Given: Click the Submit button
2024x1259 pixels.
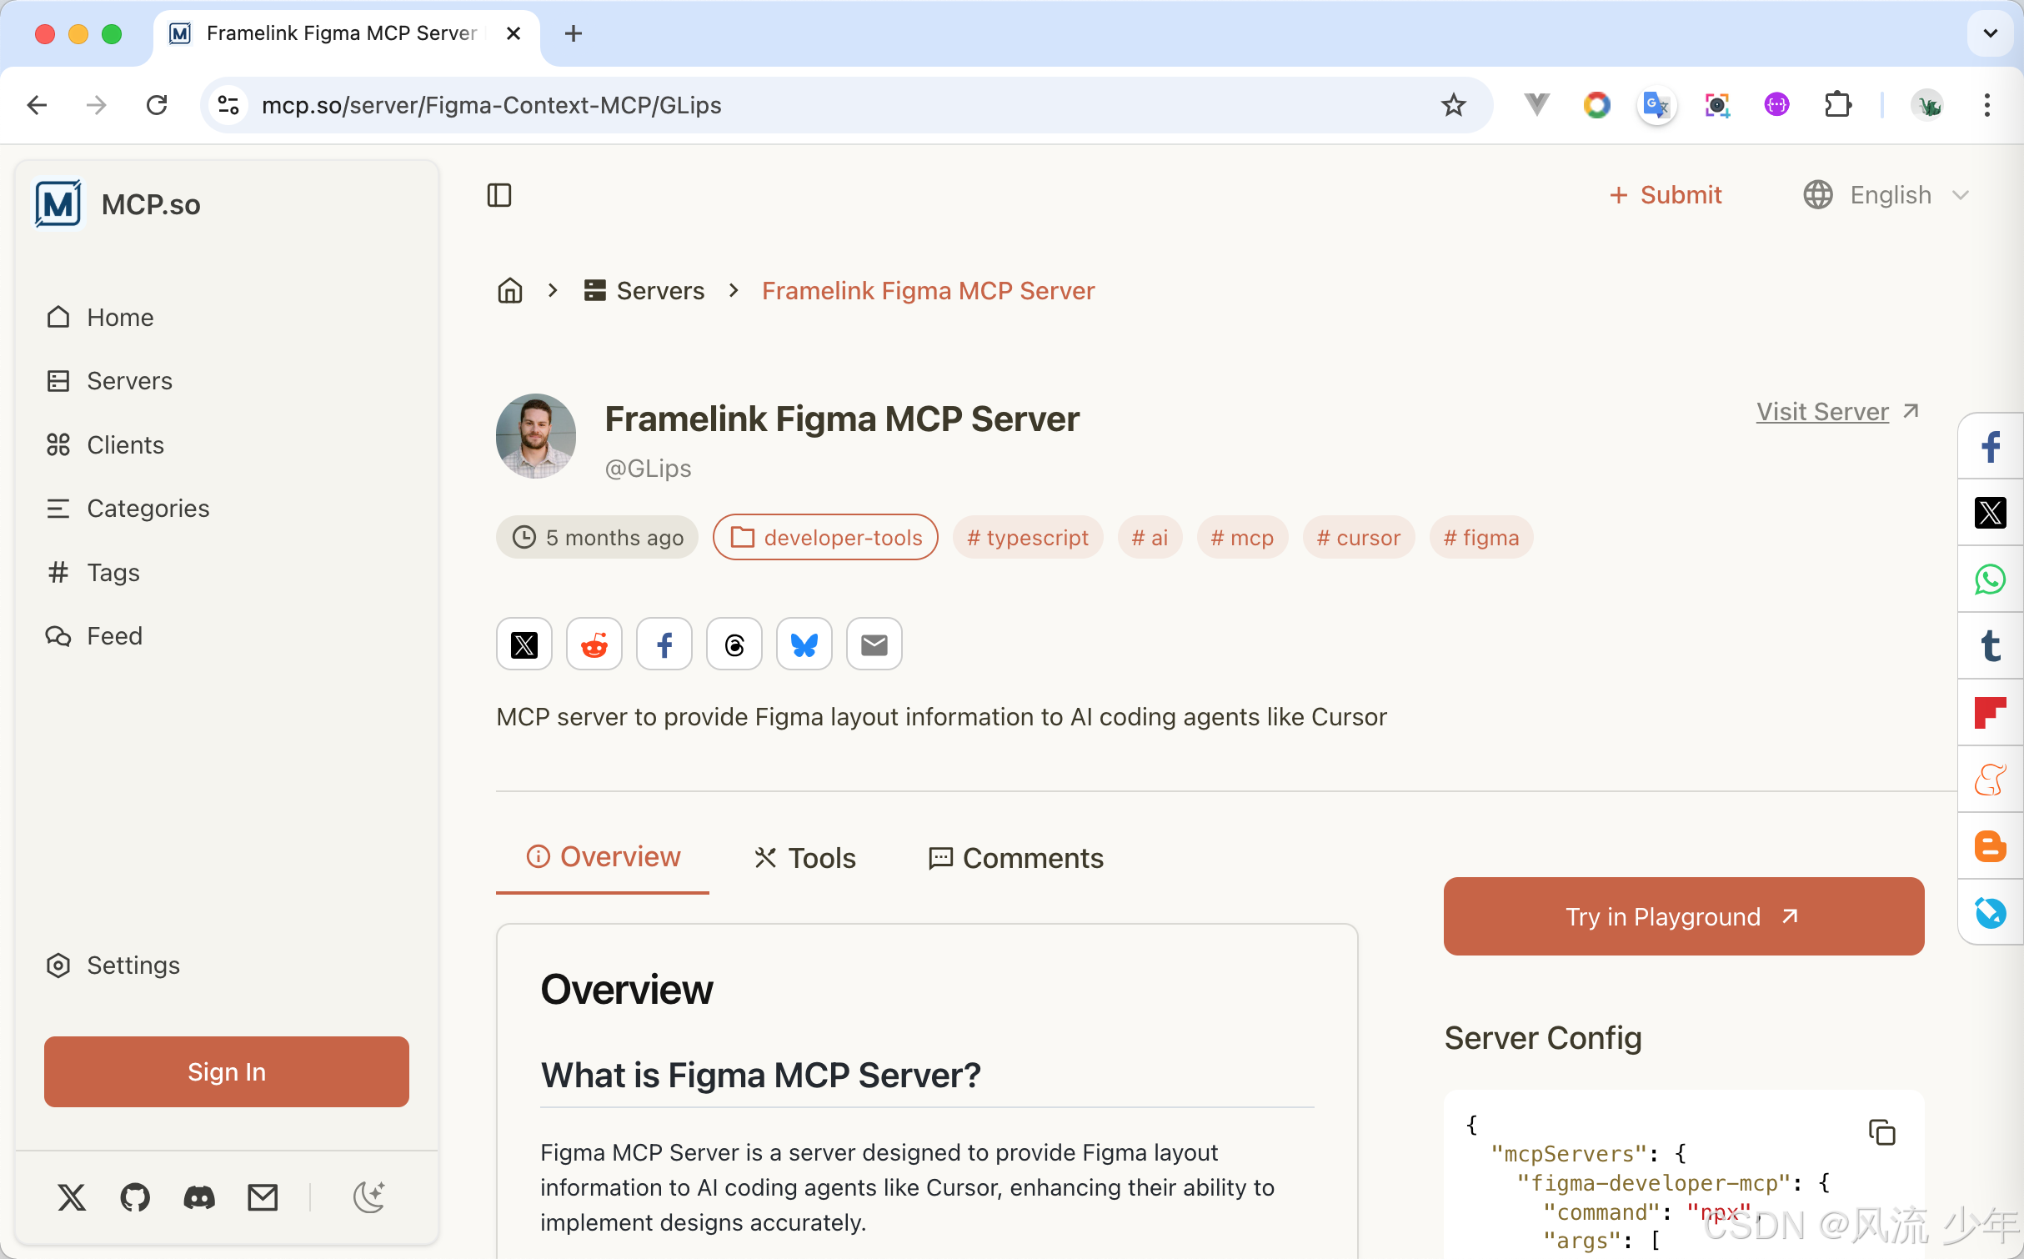Looking at the screenshot, I should (x=1665, y=195).
